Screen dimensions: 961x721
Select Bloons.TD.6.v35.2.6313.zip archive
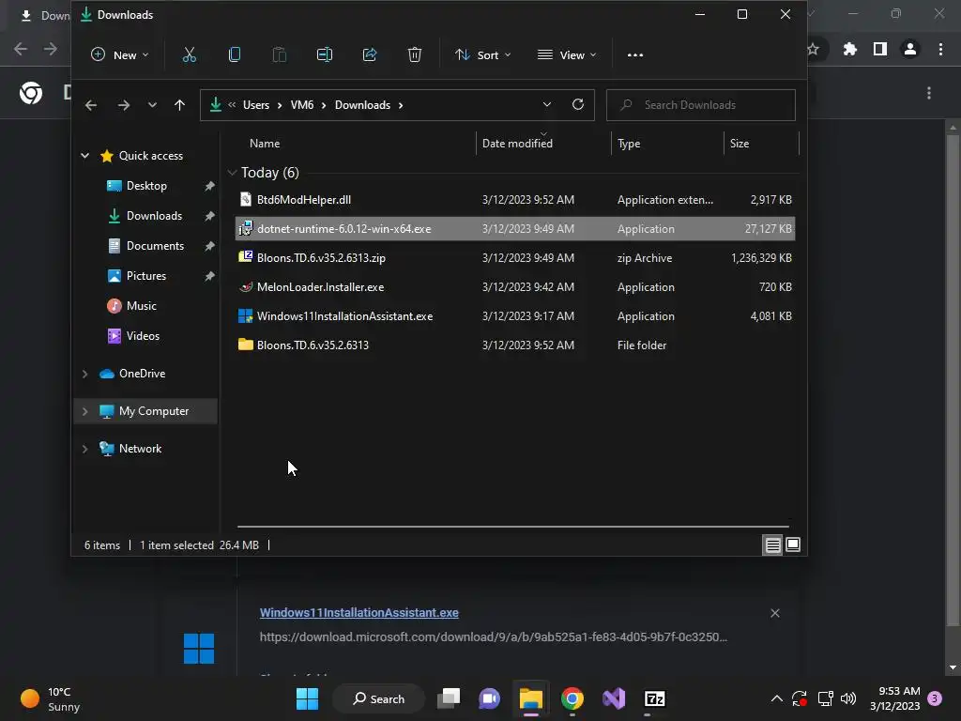point(515,257)
